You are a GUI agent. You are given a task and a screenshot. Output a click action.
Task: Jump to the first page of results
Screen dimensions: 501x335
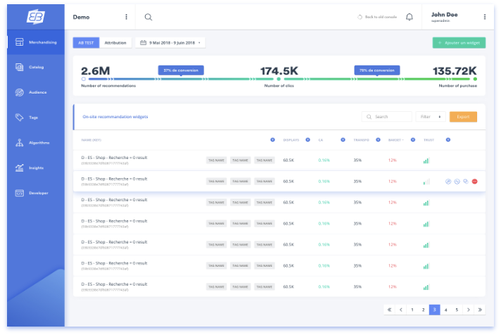coord(389,310)
